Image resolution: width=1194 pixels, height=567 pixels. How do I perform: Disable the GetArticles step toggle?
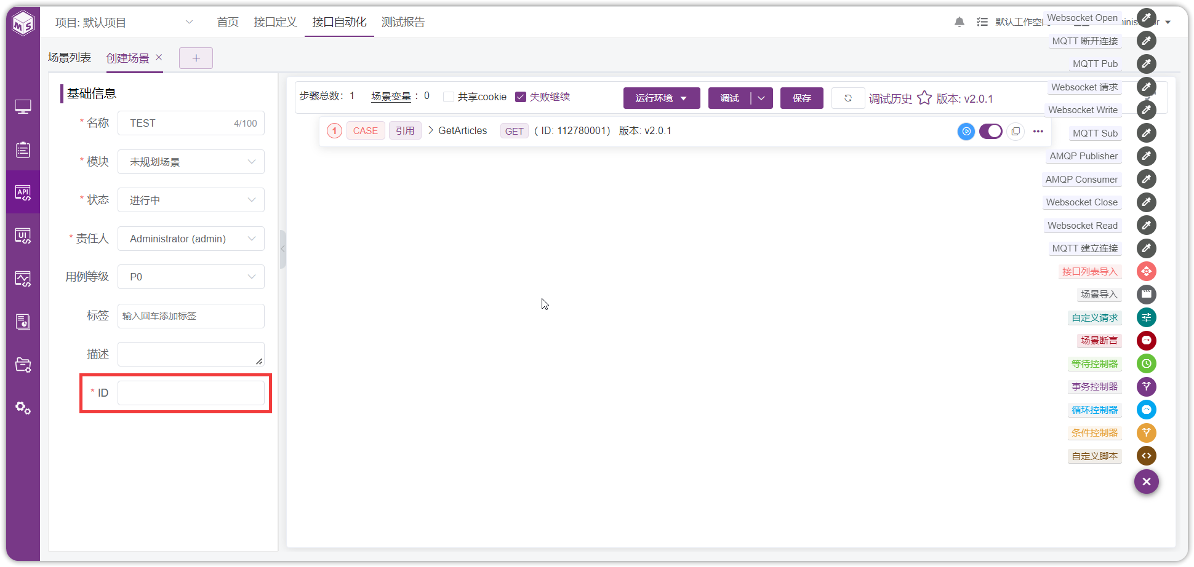[990, 131]
